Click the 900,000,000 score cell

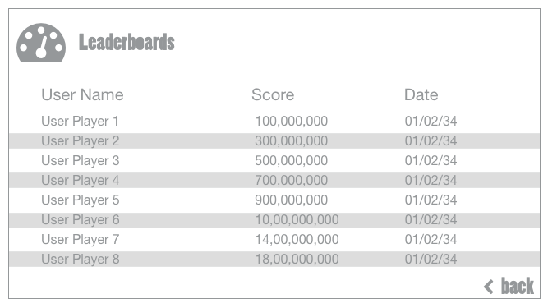[x=292, y=200]
